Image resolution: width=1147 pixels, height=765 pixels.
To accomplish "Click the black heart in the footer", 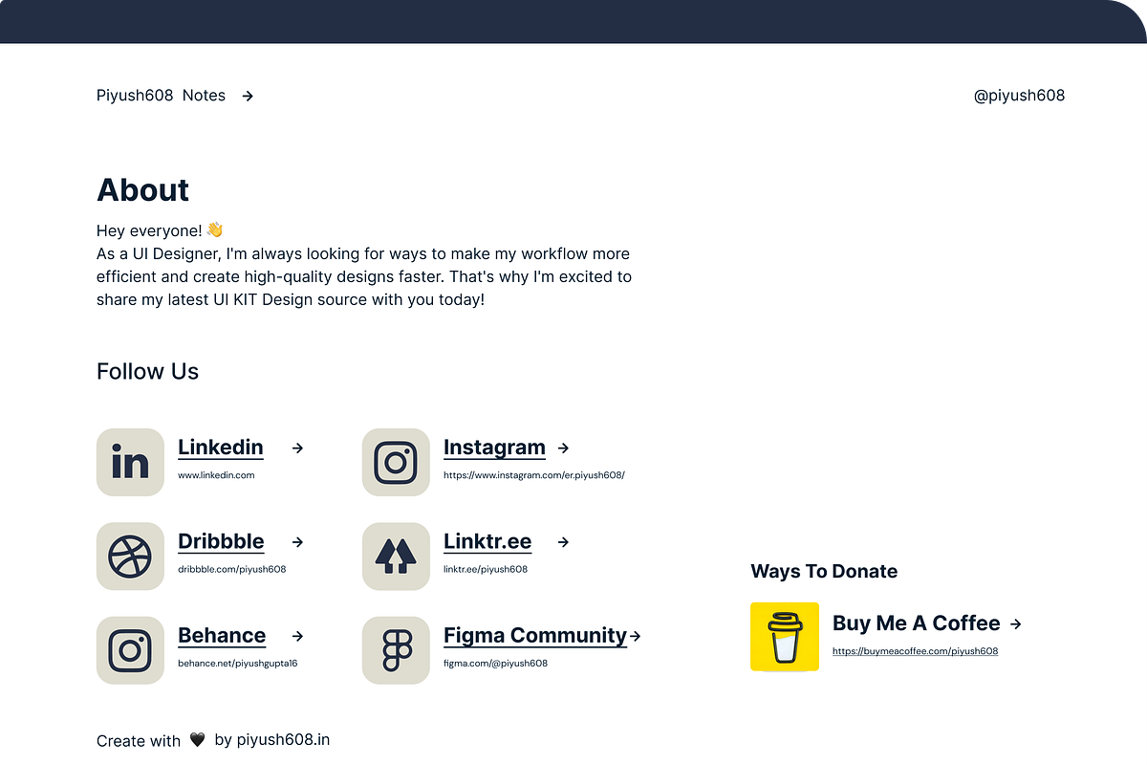I will (197, 740).
